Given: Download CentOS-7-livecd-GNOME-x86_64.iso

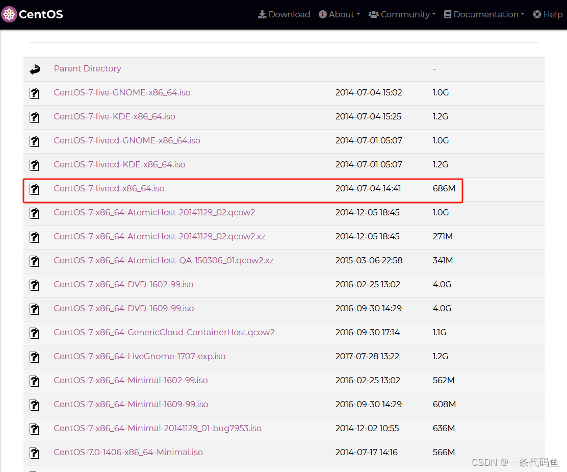Looking at the screenshot, I should [127, 140].
